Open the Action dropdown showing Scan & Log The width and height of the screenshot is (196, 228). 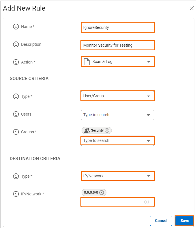tap(118, 62)
